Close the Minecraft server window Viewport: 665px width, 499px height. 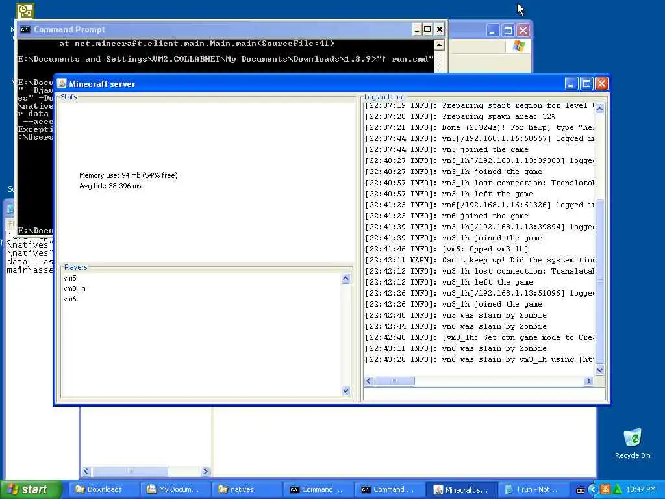(601, 84)
